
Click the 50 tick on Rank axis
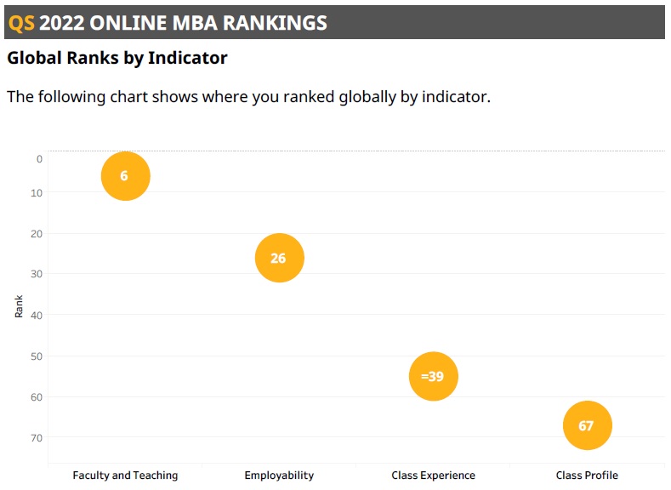coord(37,356)
